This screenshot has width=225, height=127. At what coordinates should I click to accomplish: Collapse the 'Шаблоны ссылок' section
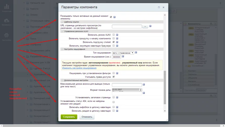(x=62, y=22)
